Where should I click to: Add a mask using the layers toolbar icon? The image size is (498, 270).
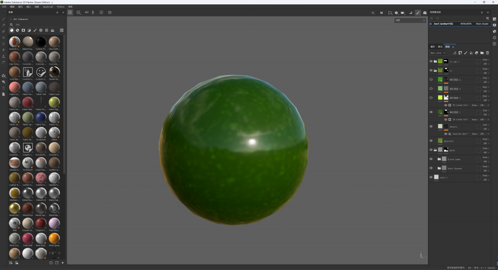[460, 53]
